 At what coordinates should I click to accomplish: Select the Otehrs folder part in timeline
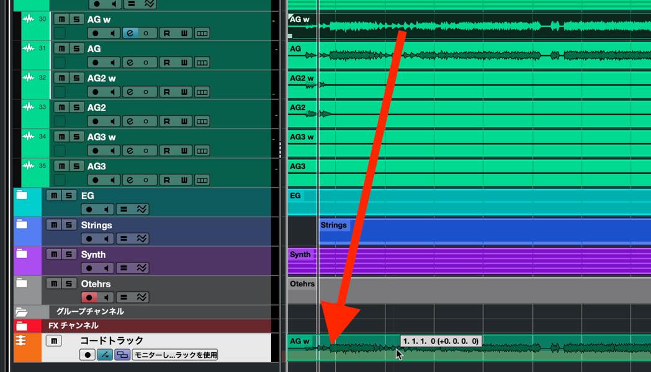(469, 291)
